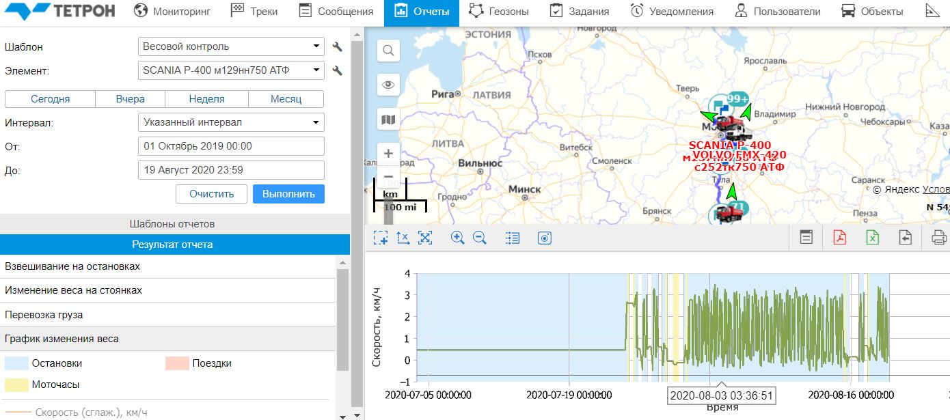
Task: Open map layers selector icon
Action: tap(388, 120)
